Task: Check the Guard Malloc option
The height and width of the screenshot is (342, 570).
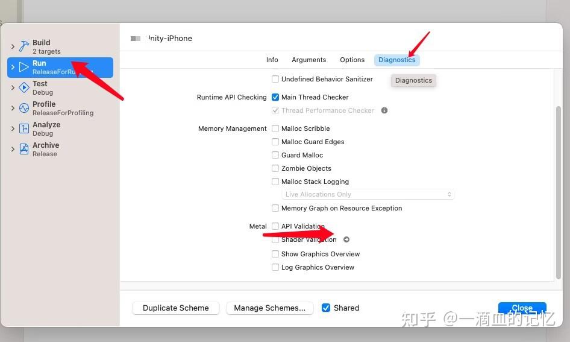Action: pyautogui.click(x=275, y=155)
